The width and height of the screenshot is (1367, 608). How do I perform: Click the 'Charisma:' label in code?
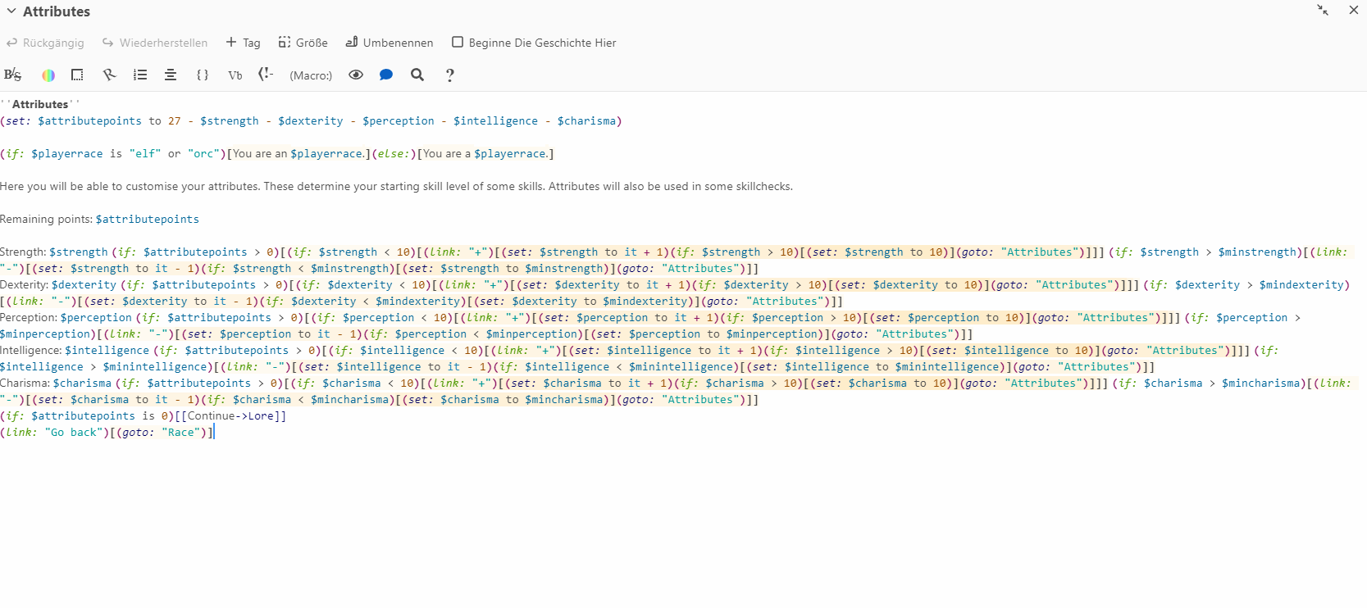[x=25, y=383]
